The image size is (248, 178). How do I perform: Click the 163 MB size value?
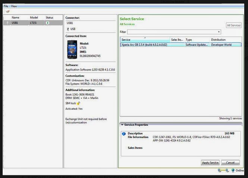pos(229,133)
